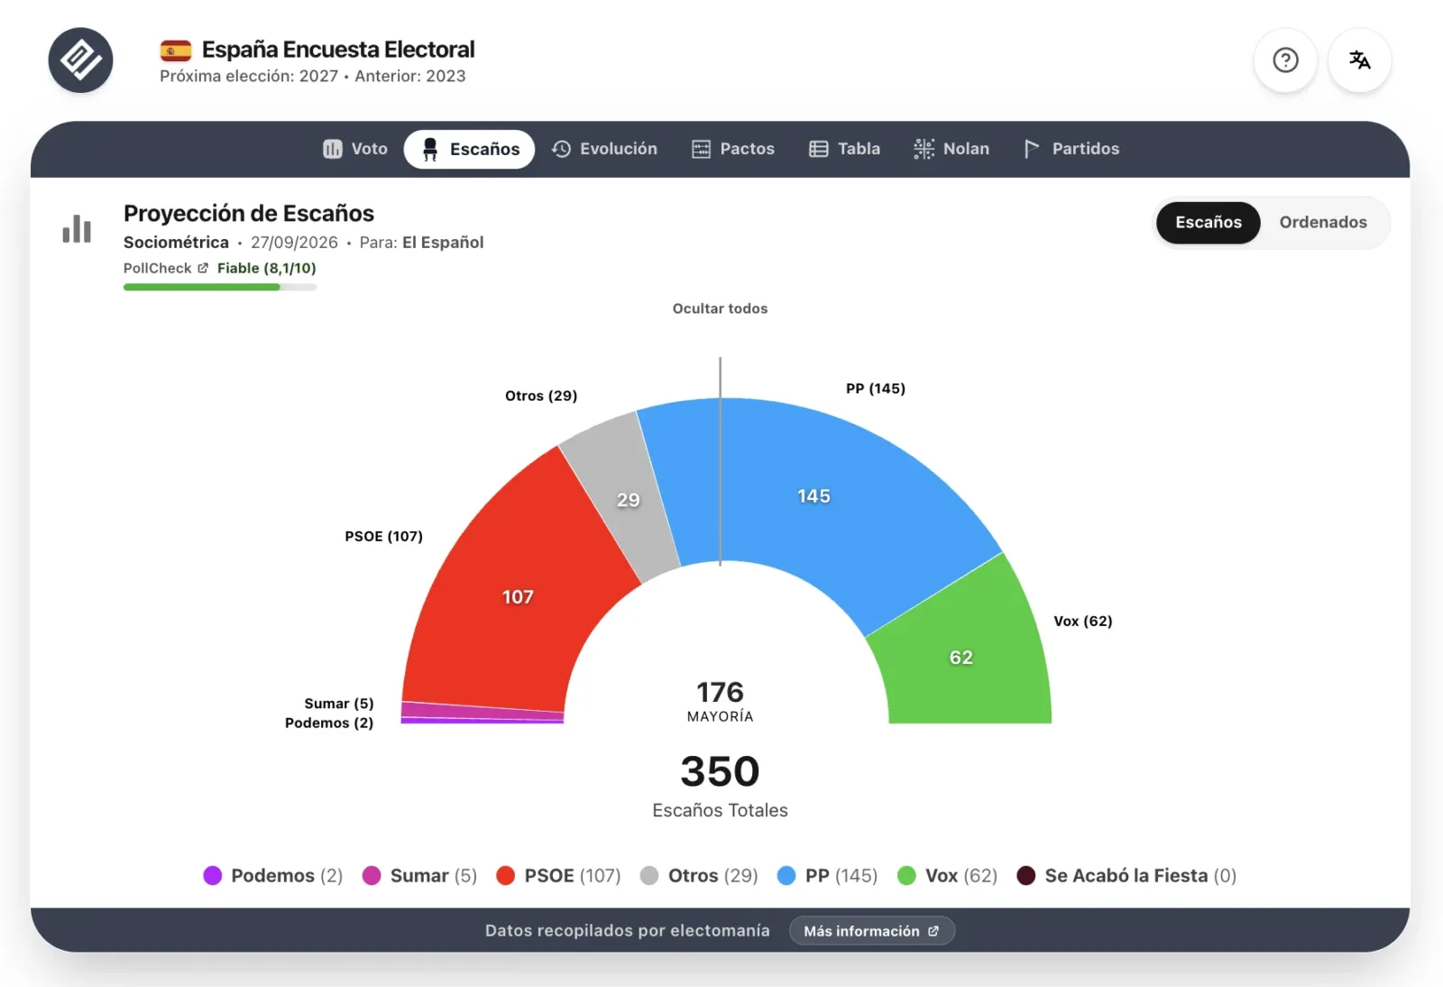
Task: Switch to the Partidos tab
Action: [1071, 149]
